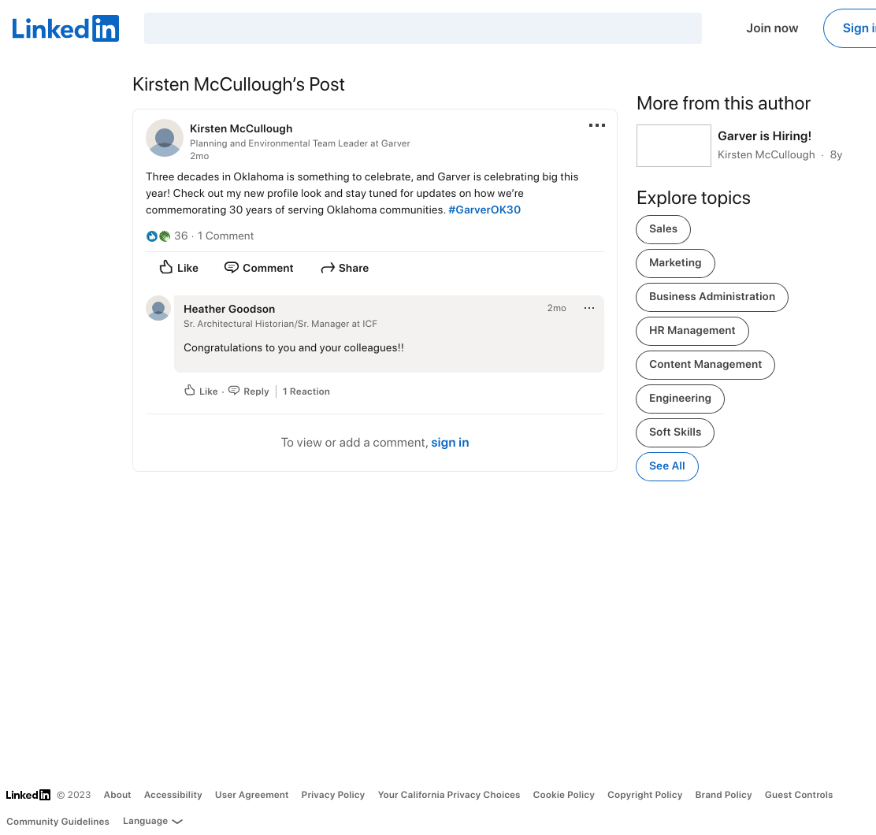The image size is (876, 835).
Task: Open the Guest Controls footer link
Action: pyautogui.click(x=798, y=794)
